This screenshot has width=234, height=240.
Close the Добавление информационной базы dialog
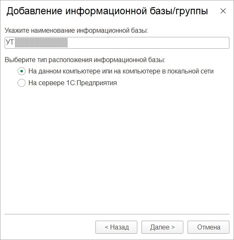[223, 11]
